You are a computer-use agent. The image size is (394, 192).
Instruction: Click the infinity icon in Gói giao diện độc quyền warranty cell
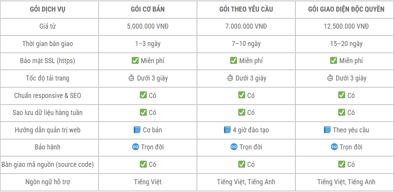coord(334,147)
